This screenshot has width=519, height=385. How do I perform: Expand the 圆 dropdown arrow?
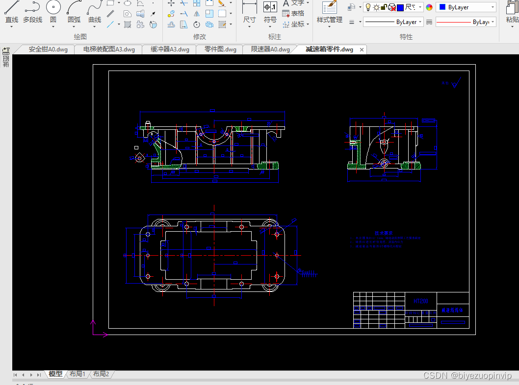pyautogui.click(x=53, y=26)
